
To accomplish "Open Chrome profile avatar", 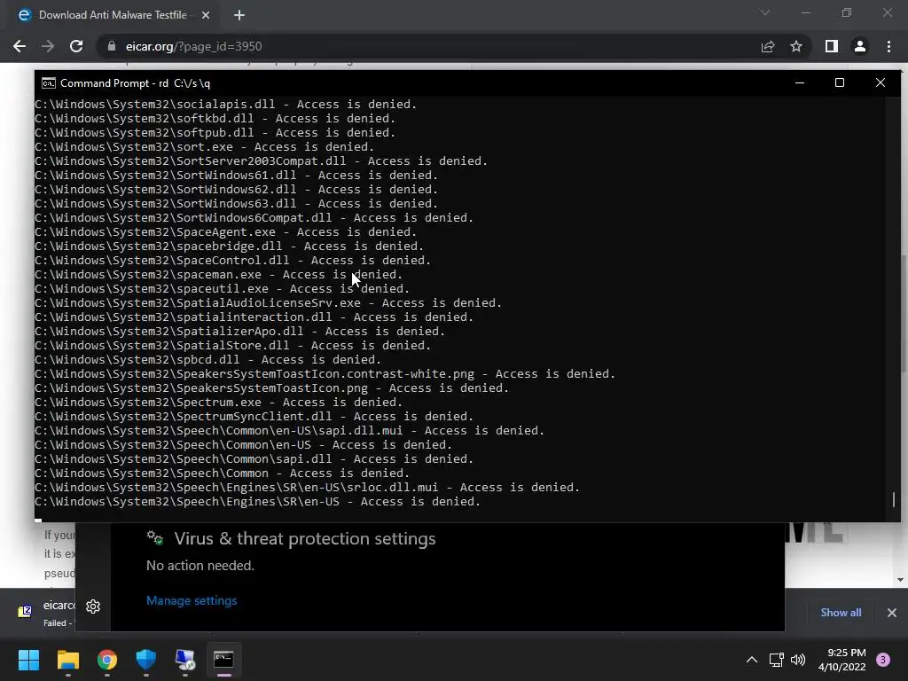I will tap(860, 46).
